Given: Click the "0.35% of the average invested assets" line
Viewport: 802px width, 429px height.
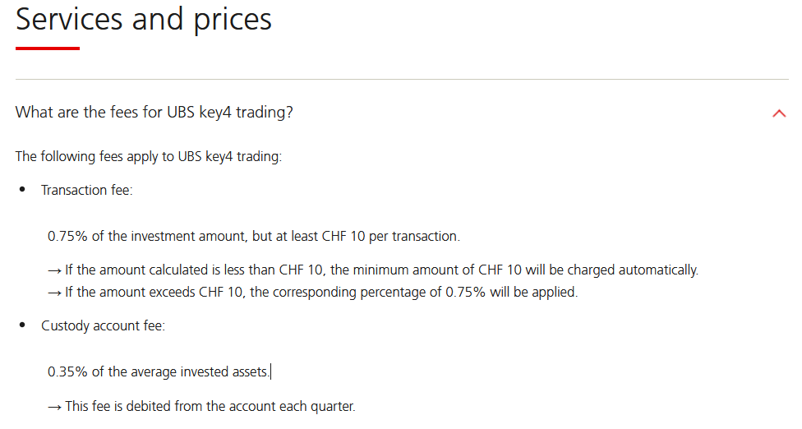Looking at the screenshot, I should pos(158,371).
